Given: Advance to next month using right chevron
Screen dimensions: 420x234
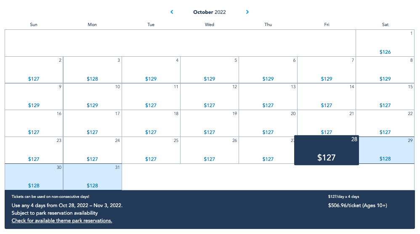Looking at the screenshot, I should point(247,12).
